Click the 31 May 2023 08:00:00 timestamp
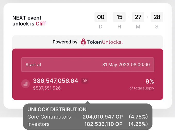175x133 pixels. (126, 65)
